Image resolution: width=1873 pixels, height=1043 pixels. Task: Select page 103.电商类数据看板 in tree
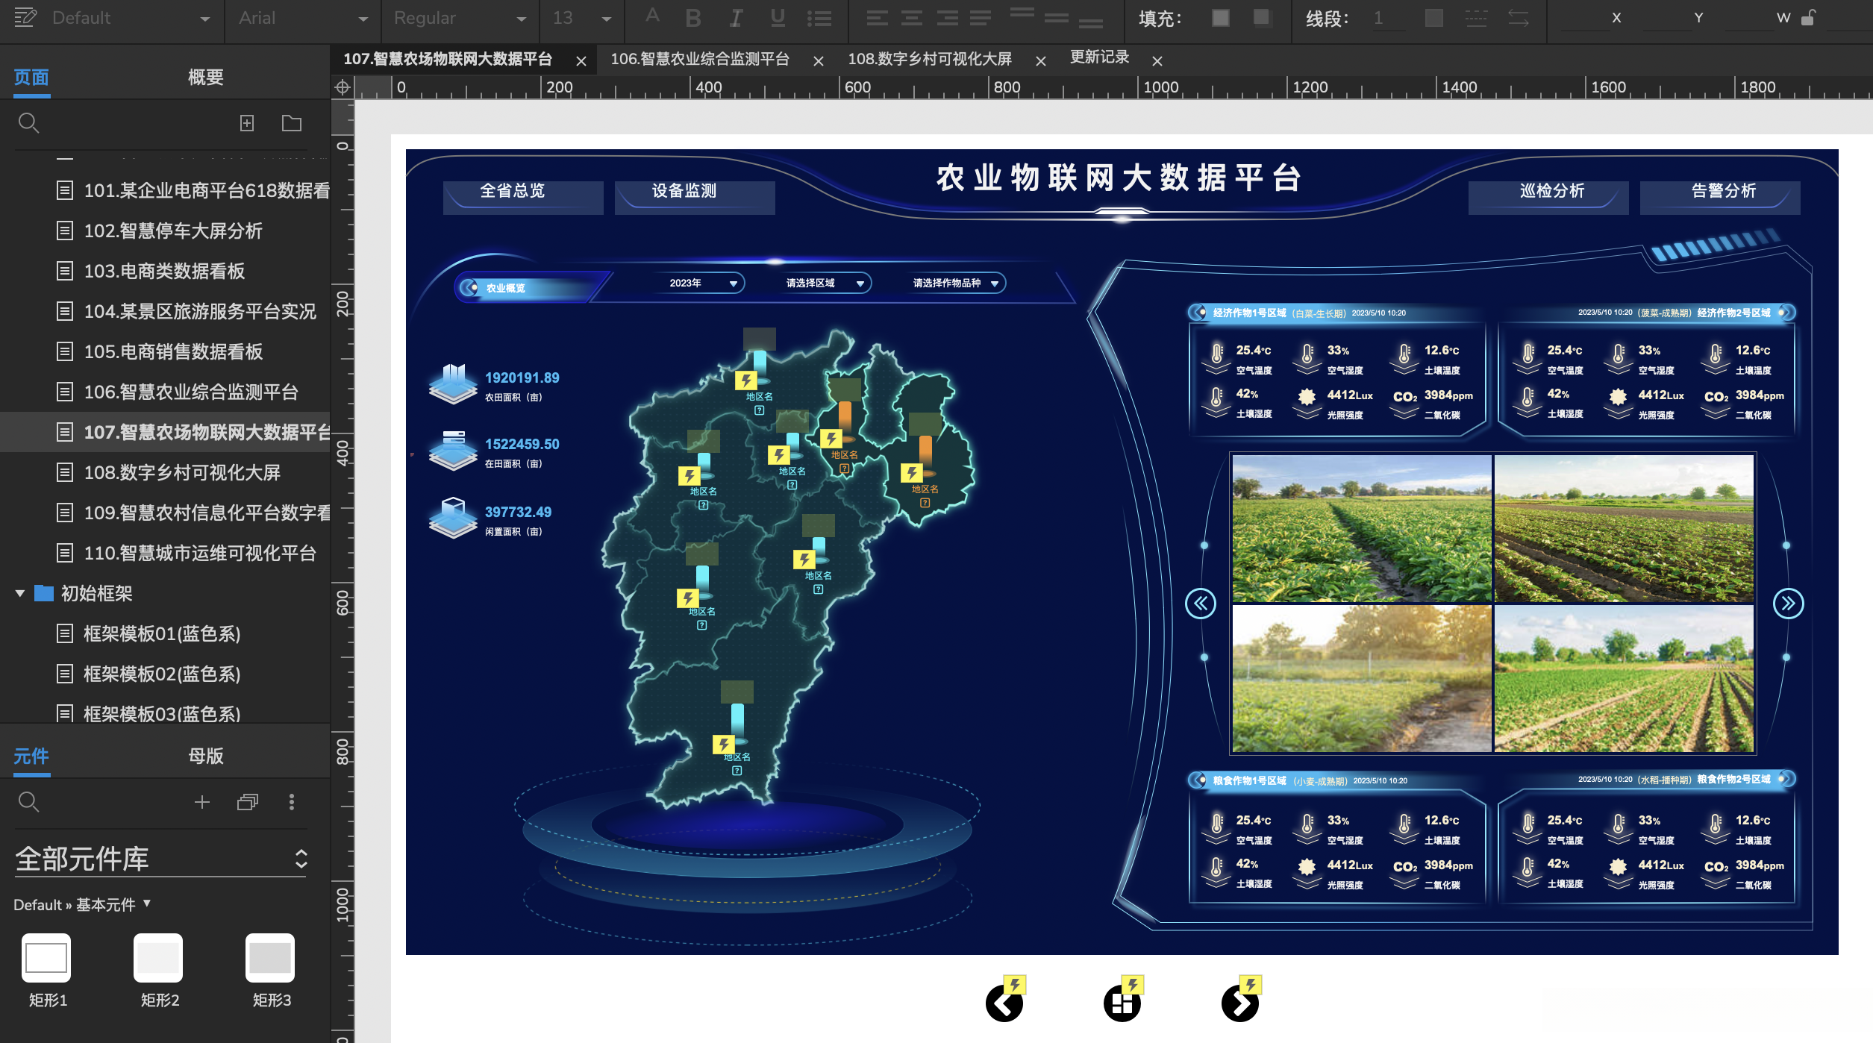tap(164, 272)
